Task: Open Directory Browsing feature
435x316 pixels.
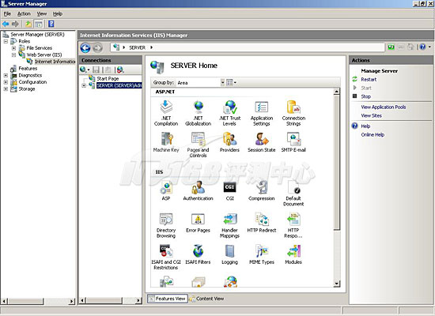Action: (166, 225)
